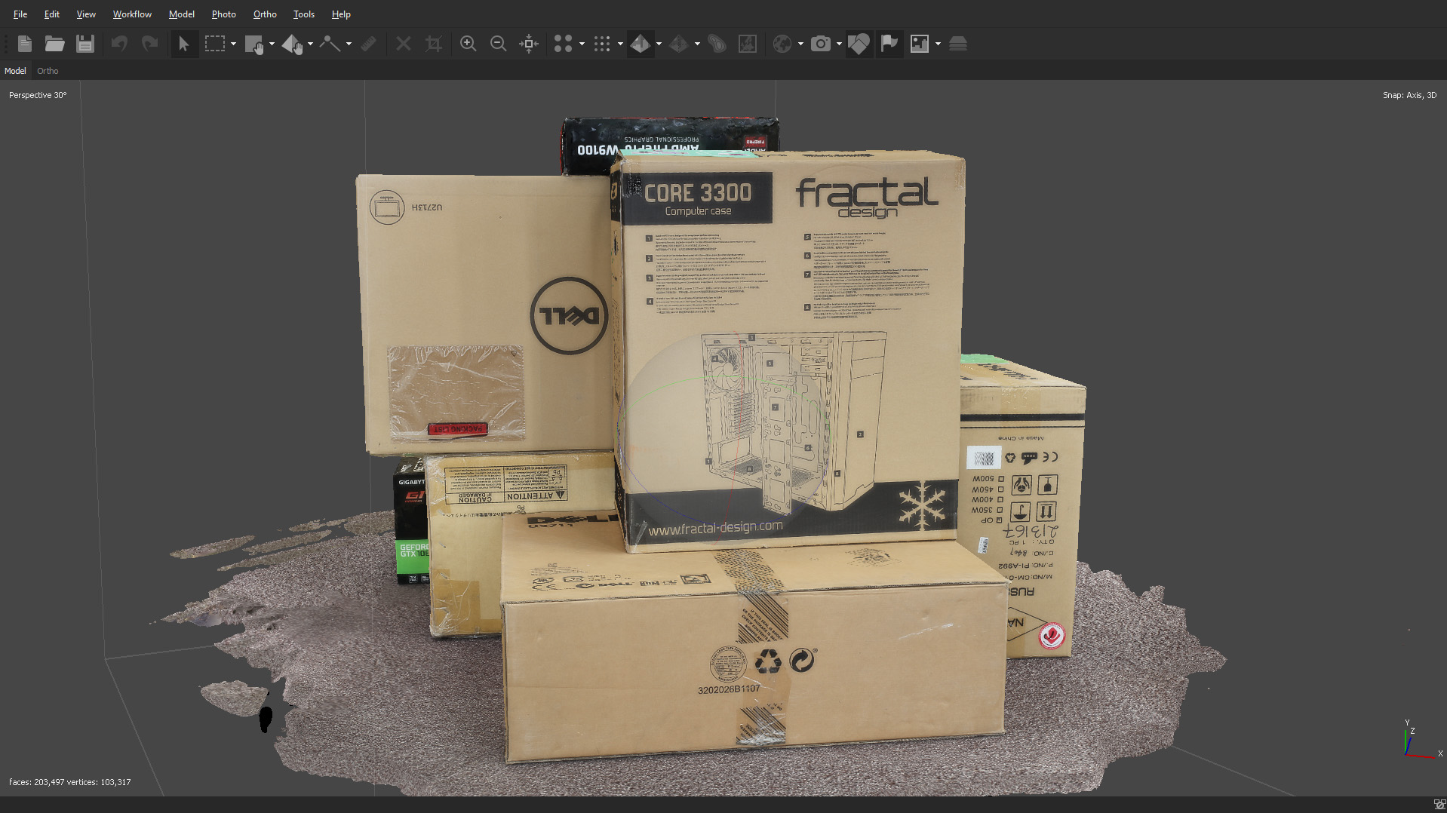
Task: Switch to the Model view tab
Action: click(15, 71)
